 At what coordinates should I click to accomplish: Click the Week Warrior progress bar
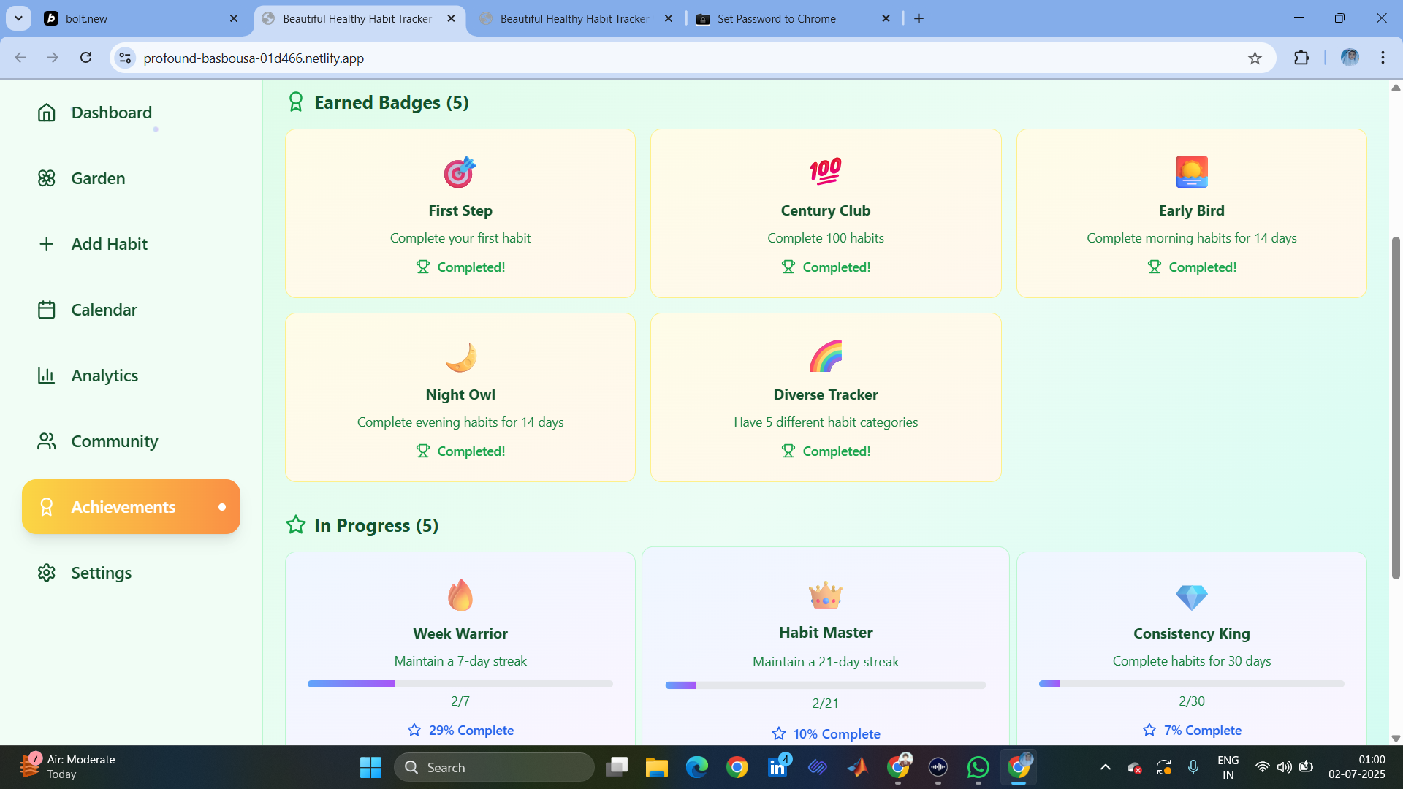[x=460, y=684]
